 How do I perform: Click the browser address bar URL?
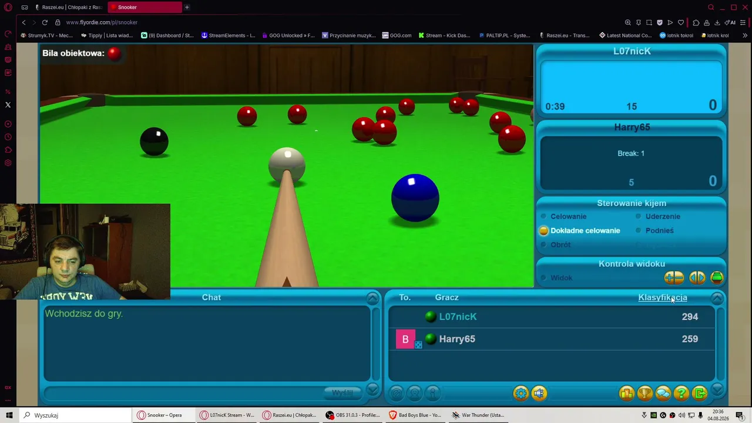pyautogui.click(x=102, y=22)
